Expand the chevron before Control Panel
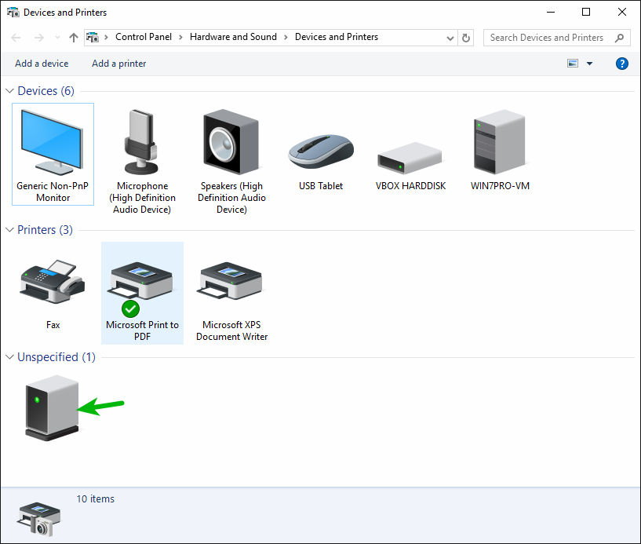Screen dimensions: 641x544 point(106,37)
